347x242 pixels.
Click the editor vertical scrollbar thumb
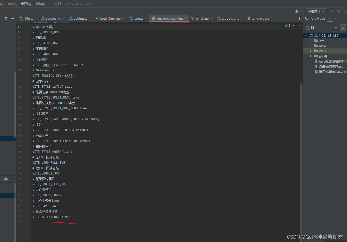301,162
